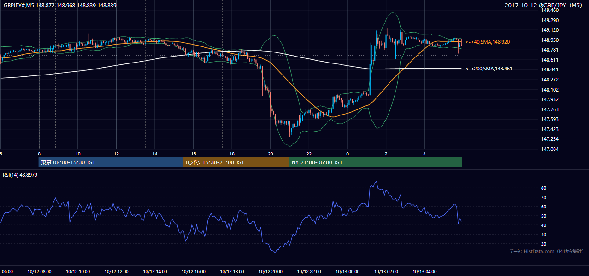Click price axis value 148.272
The width and height of the screenshot is (589, 276).
(x=550, y=80)
